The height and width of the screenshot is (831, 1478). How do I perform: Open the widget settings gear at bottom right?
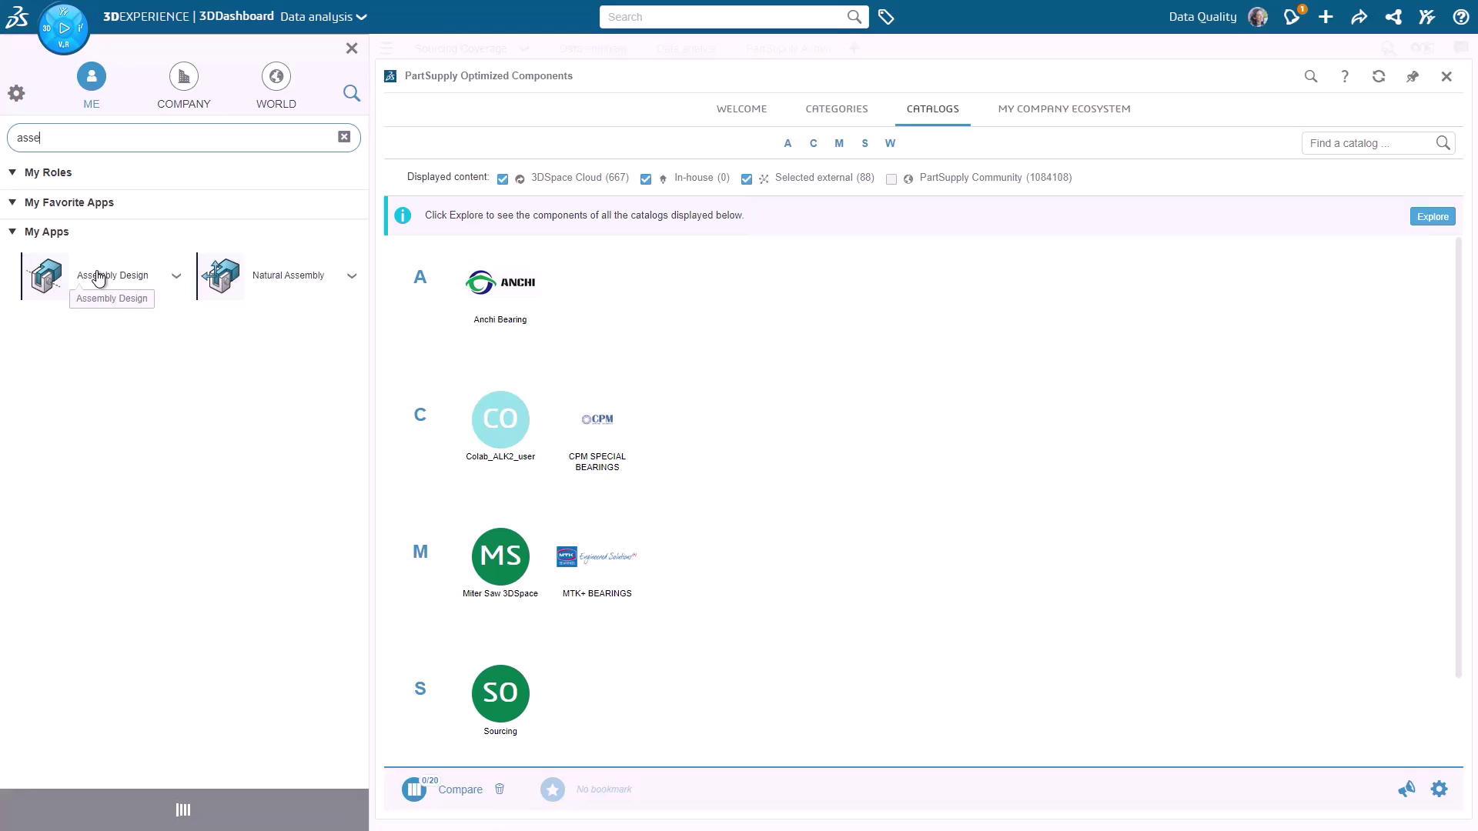[1439, 789]
